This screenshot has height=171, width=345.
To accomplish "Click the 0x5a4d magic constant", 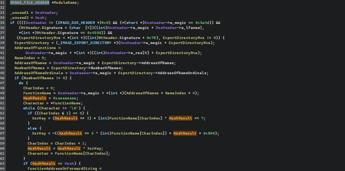I will click(199, 23).
